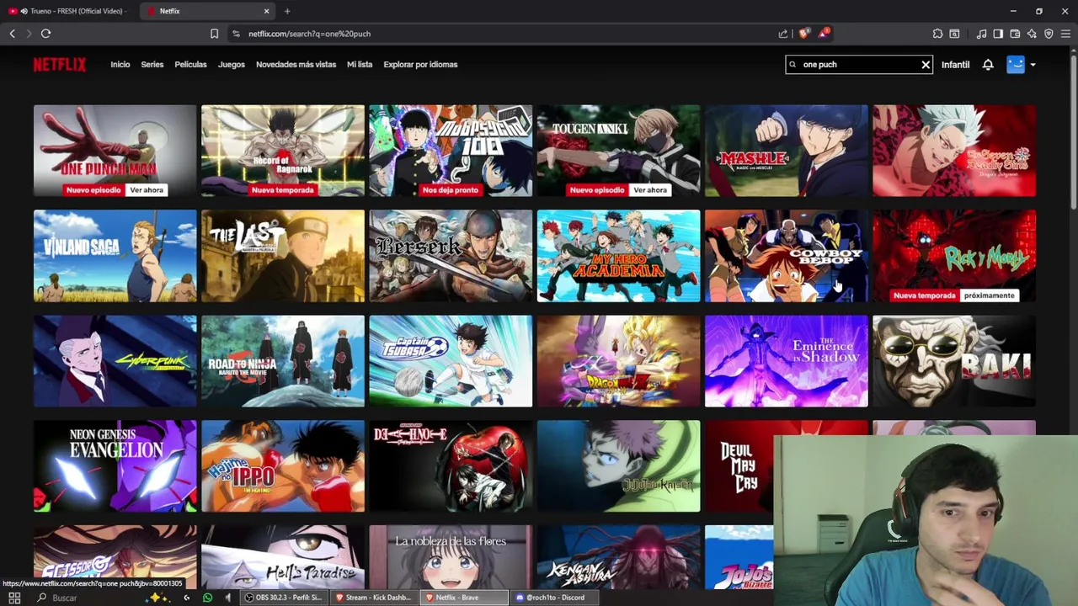Open the Vinland Saga card
Screen dimensions: 1078x606
115,256
